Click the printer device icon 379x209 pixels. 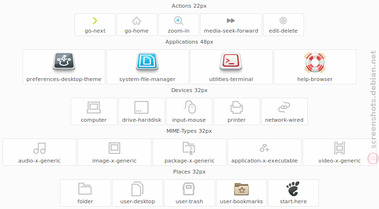pos(237,107)
